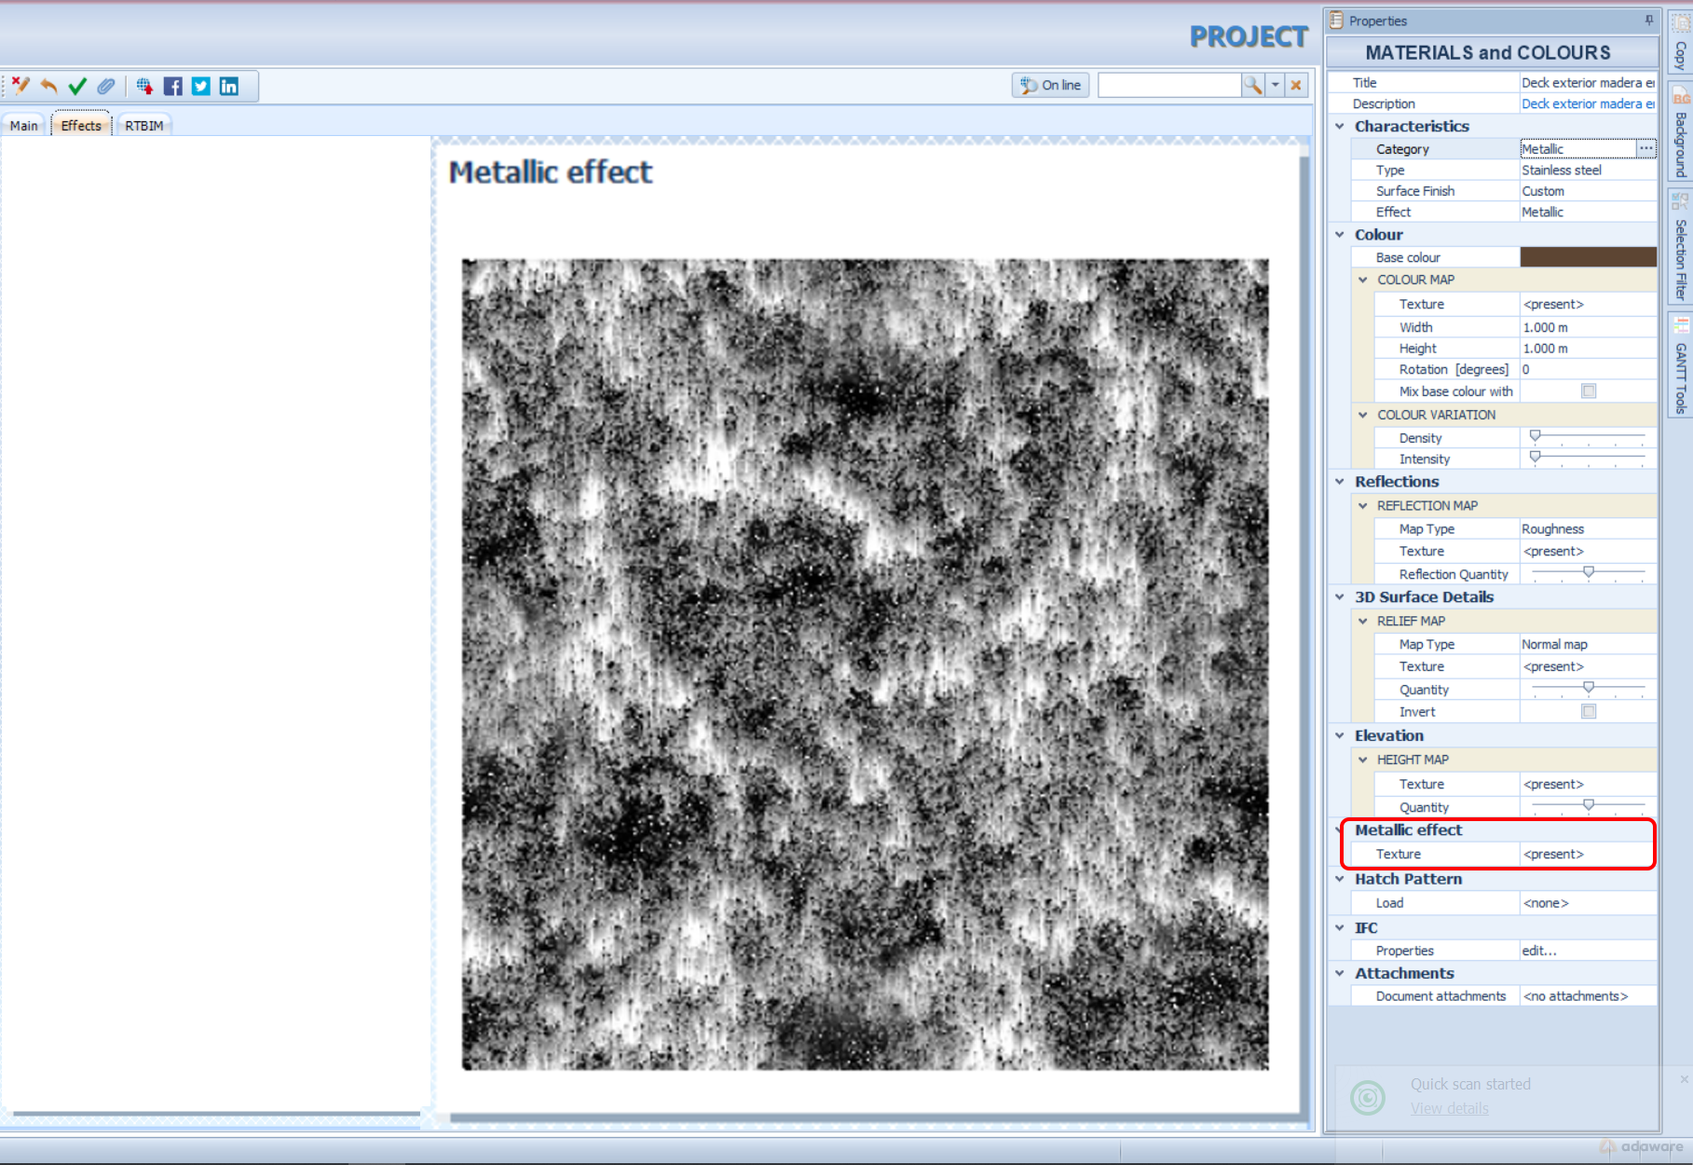Click the Category ellipsis browse button
The width and height of the screenshot is (1693, 1165).
point(1645,148)
